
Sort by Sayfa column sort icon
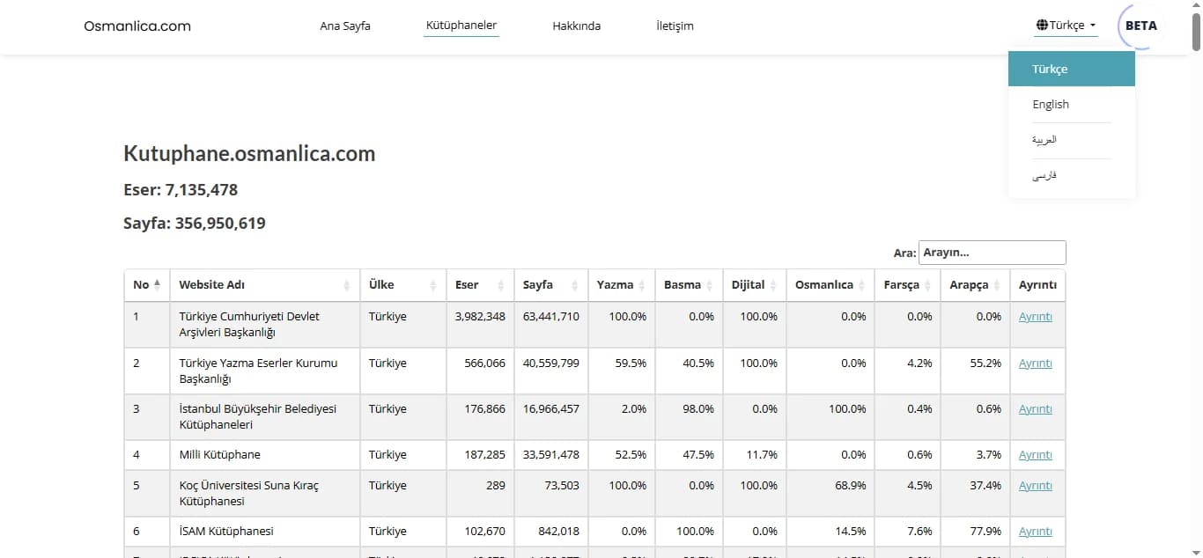click(575, 285)
